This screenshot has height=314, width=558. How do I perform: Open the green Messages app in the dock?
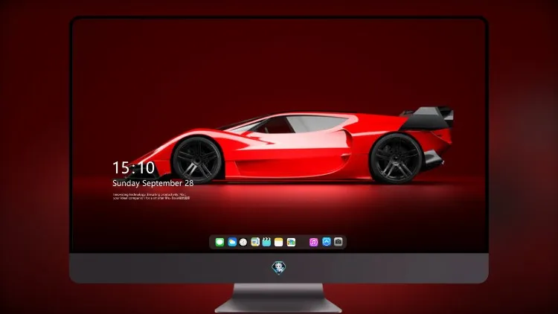pos(219,242)
